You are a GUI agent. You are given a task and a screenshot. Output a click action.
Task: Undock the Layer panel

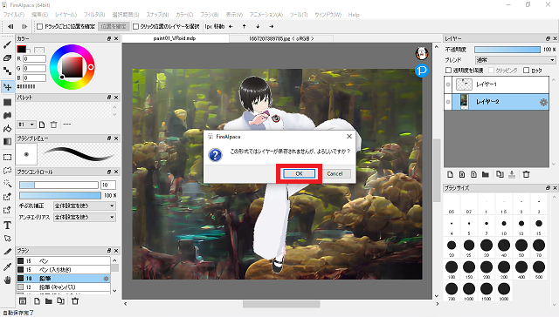[548, 38]
